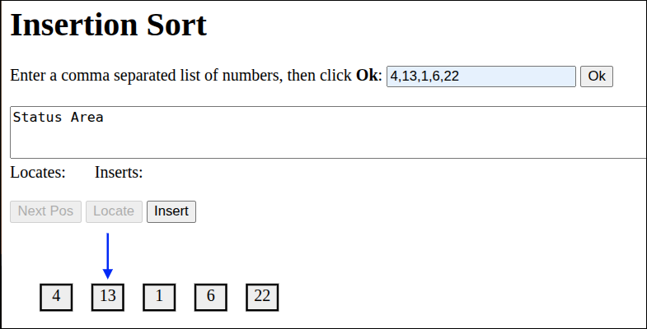
Task: Click the bold Ok word in instructions
Action: tap(367, 76)
